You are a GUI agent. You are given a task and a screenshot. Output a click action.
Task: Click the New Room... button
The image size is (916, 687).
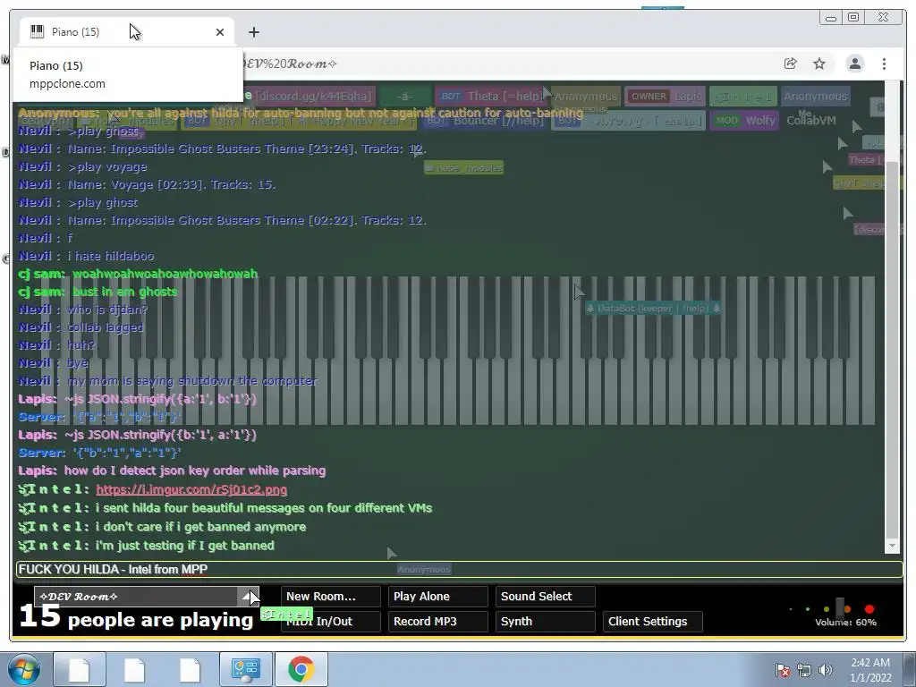pyautogui.click(x=331, y=597)
